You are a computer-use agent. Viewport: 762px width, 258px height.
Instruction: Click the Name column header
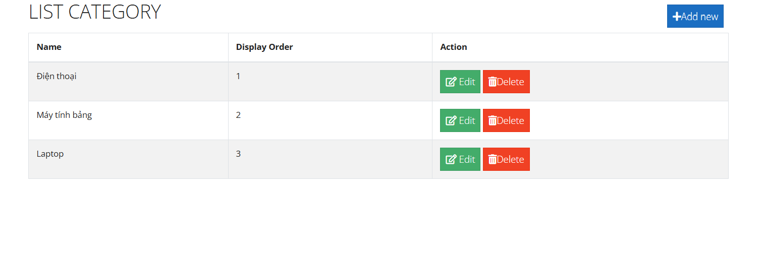click(49, 47)
